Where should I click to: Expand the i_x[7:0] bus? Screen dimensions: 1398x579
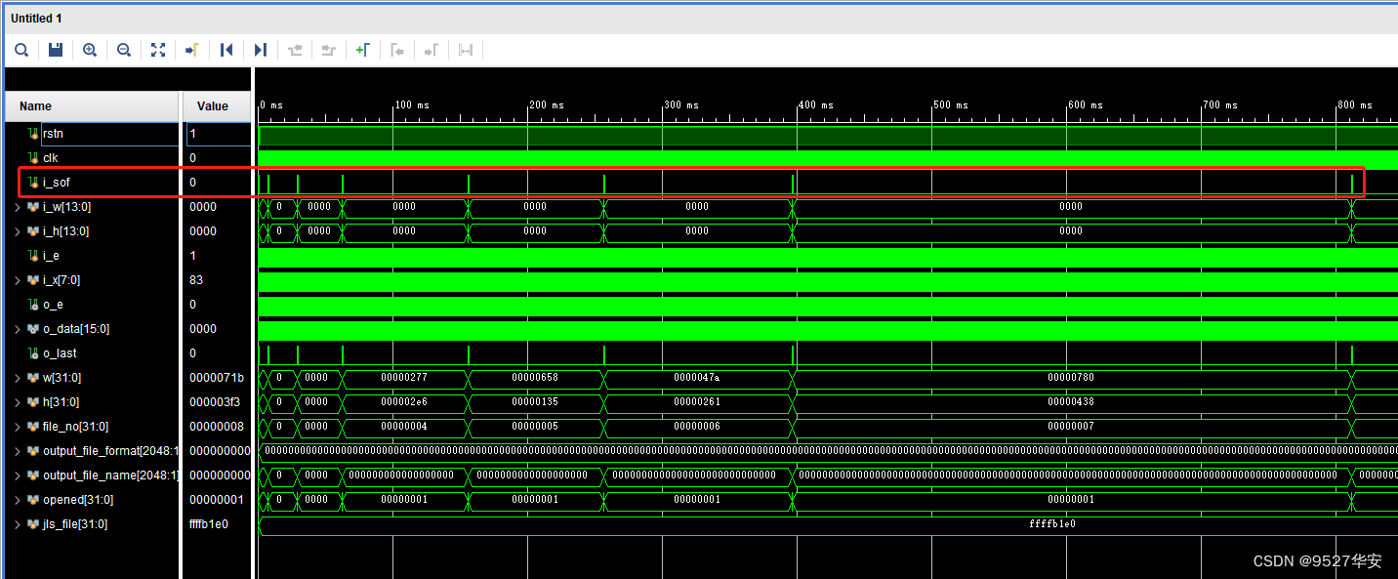[17, 280]
